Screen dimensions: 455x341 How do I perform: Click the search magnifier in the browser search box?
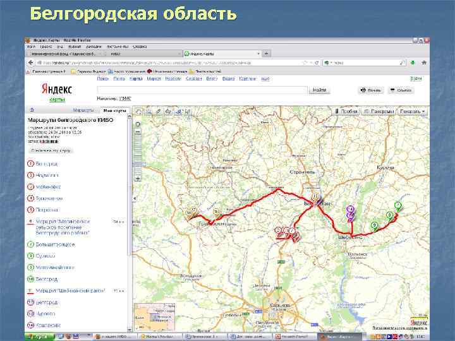tap(402, 63)
